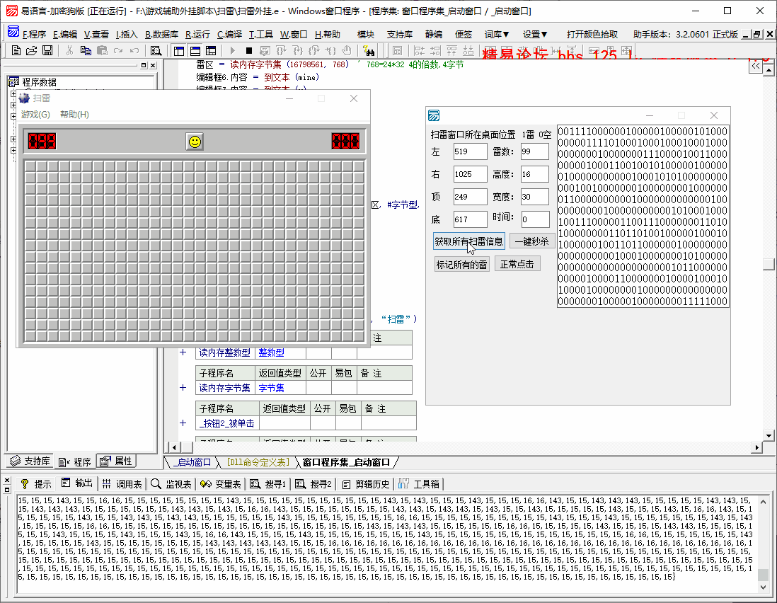Open the 设置 dropdown in menu bar
The width and height of the screenshot is (777, 603).
coord(535,34)
